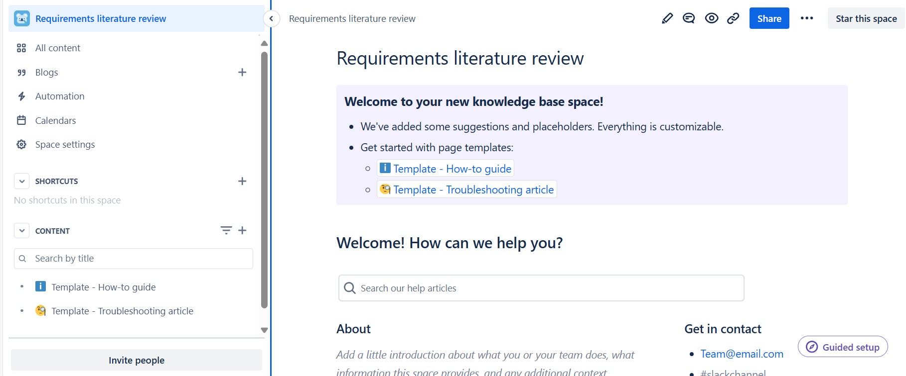
Task: Add a shortcut with the plus icon
Action: [242, 181]
